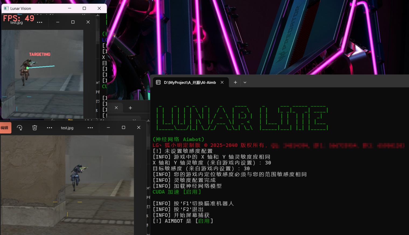
Task: Click the rotate icon in the Photos toolbar
Action: (x=19, y=128)
